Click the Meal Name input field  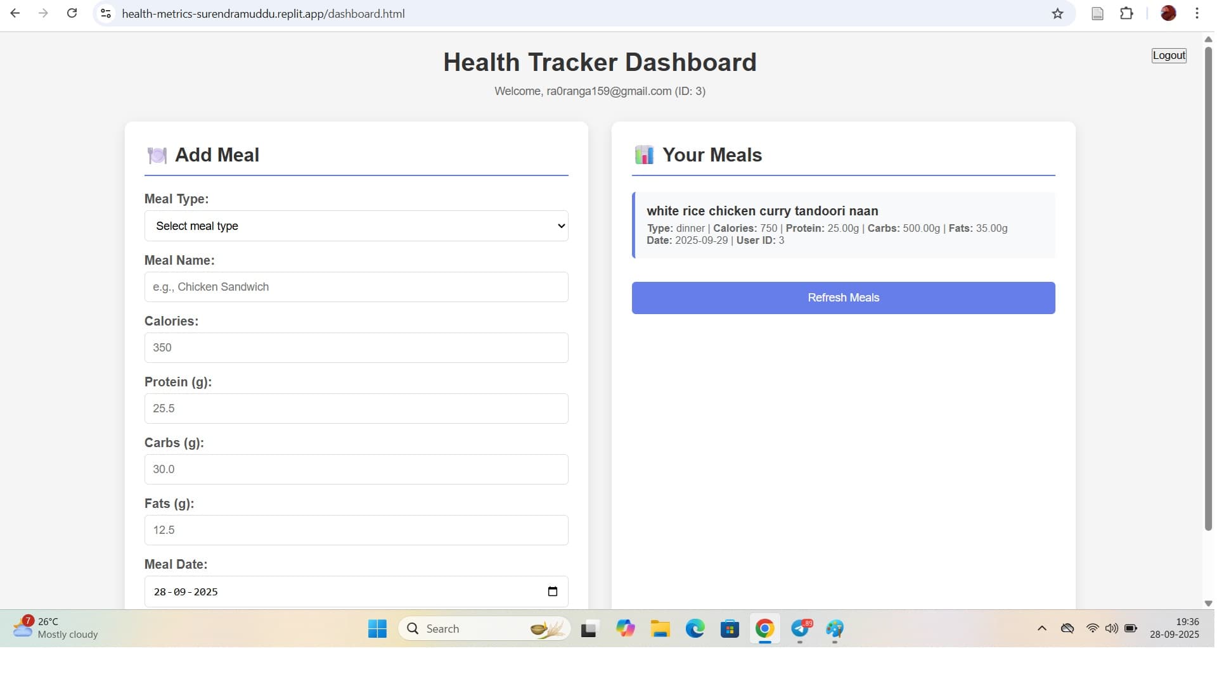pyautogui.click(x=356, y=287)
